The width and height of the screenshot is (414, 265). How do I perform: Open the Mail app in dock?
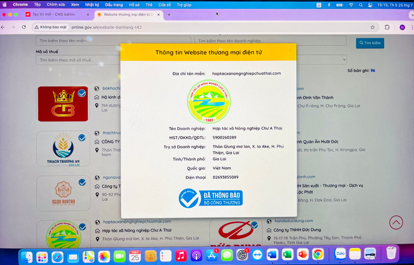click(x=73, y=256)
